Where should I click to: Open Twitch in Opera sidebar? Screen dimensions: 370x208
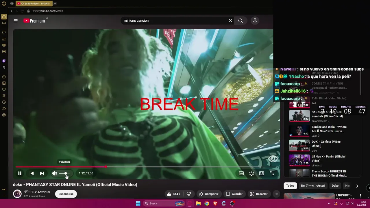click(x=4, y=61)
